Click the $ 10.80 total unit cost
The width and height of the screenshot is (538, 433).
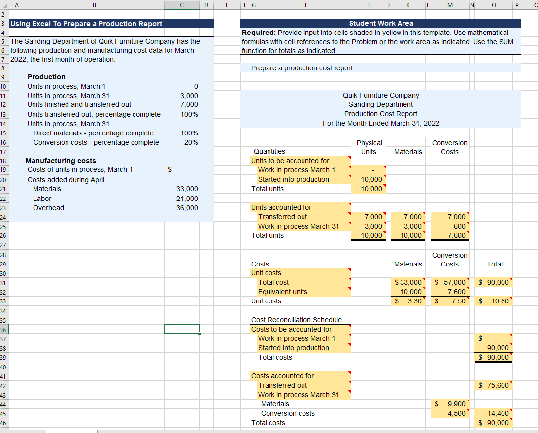click(x=493, y=301)
